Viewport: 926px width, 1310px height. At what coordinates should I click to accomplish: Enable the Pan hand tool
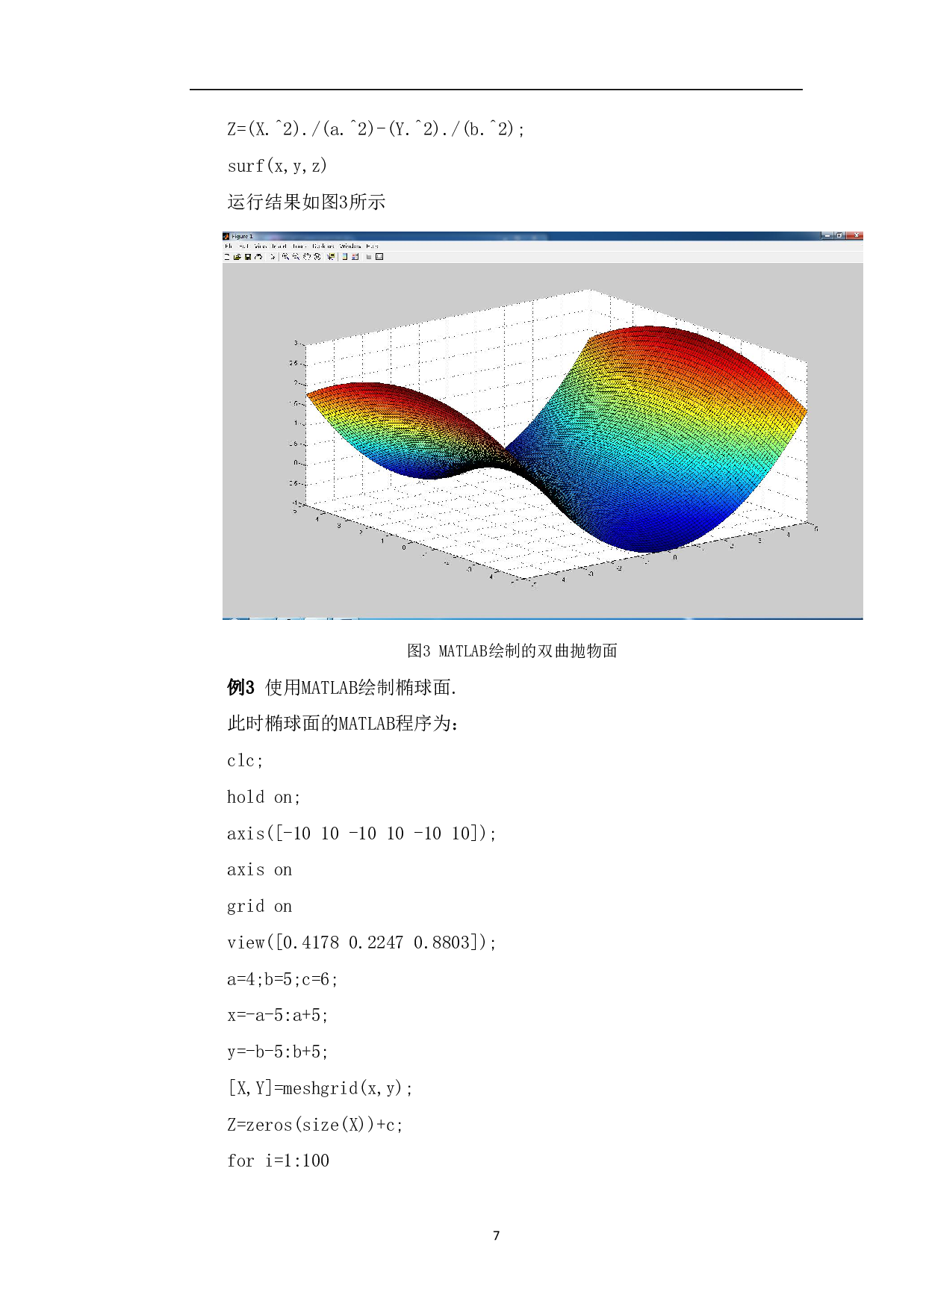pyautogui.click(x=307, y=257)
